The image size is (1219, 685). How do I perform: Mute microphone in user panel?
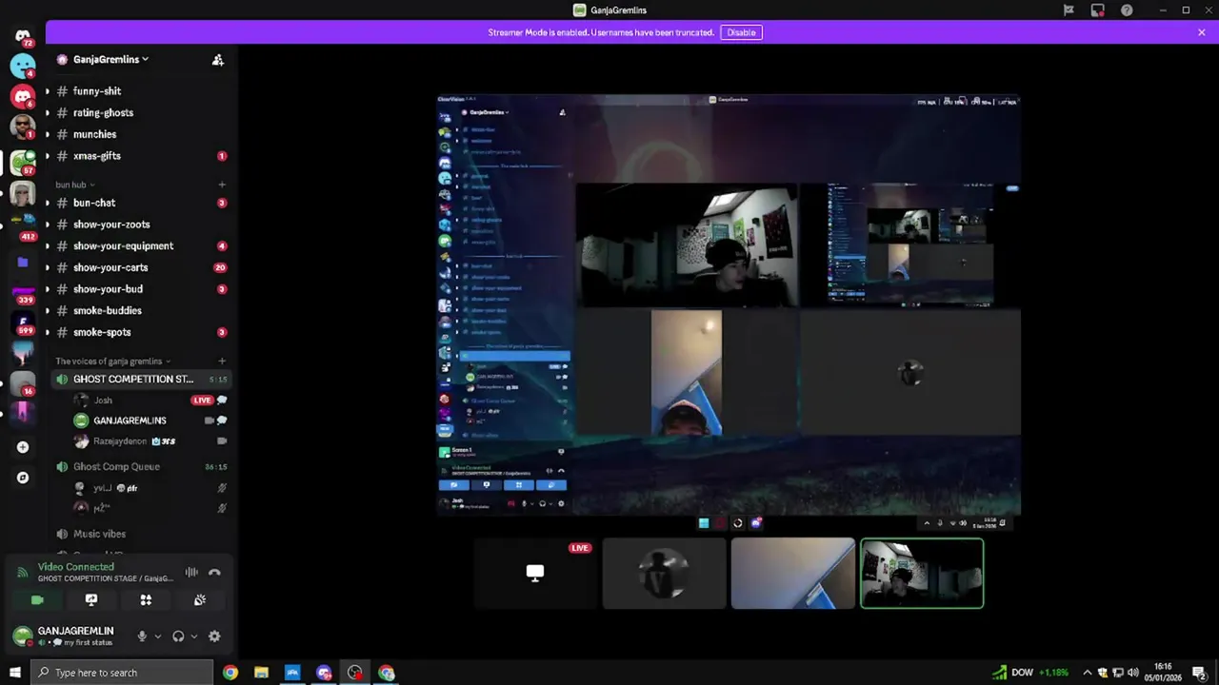click(x=142, y=636)
